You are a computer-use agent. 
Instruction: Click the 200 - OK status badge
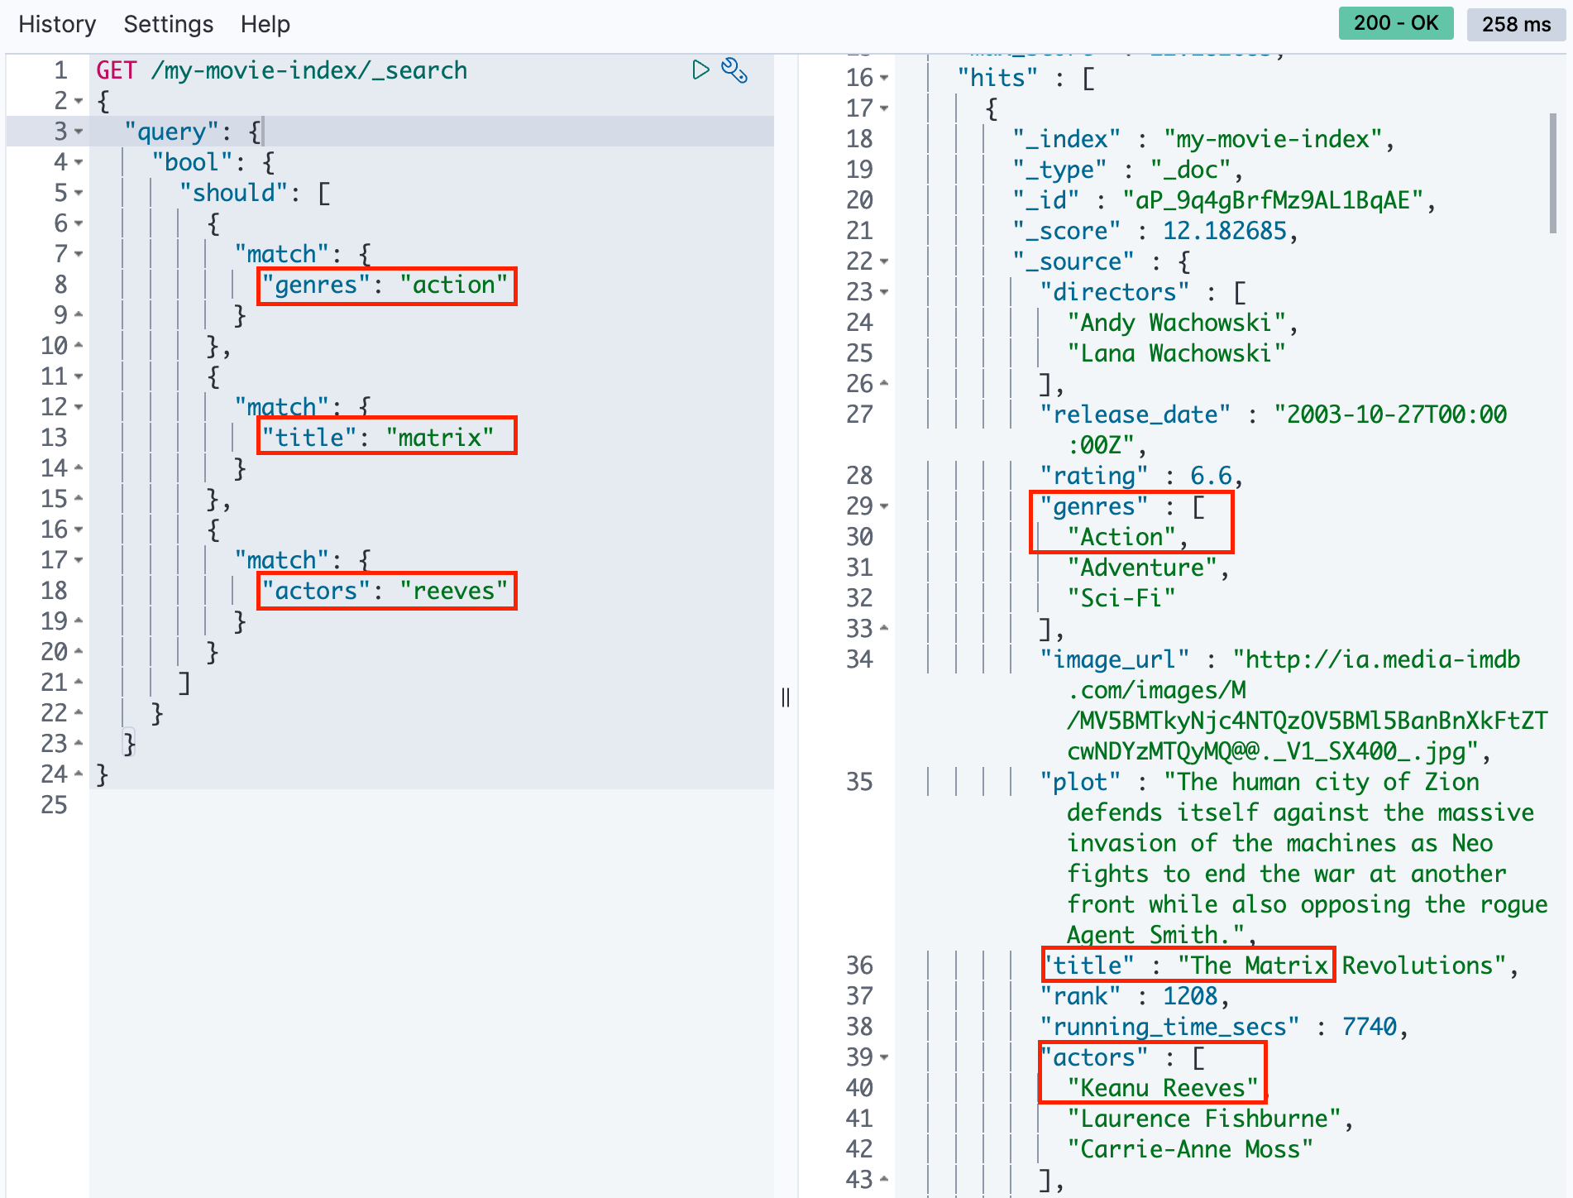tap(1396, 23)
